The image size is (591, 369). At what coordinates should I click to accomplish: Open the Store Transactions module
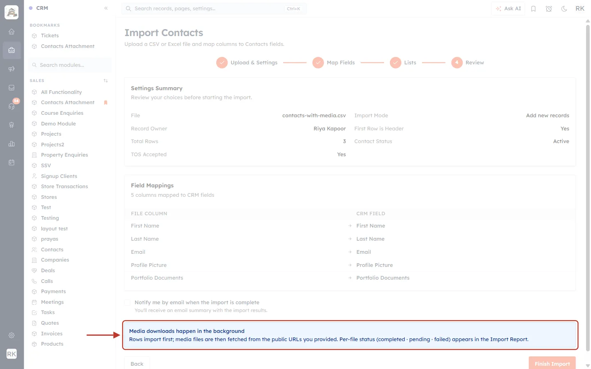pyautogui.click(x=64, y=187)
